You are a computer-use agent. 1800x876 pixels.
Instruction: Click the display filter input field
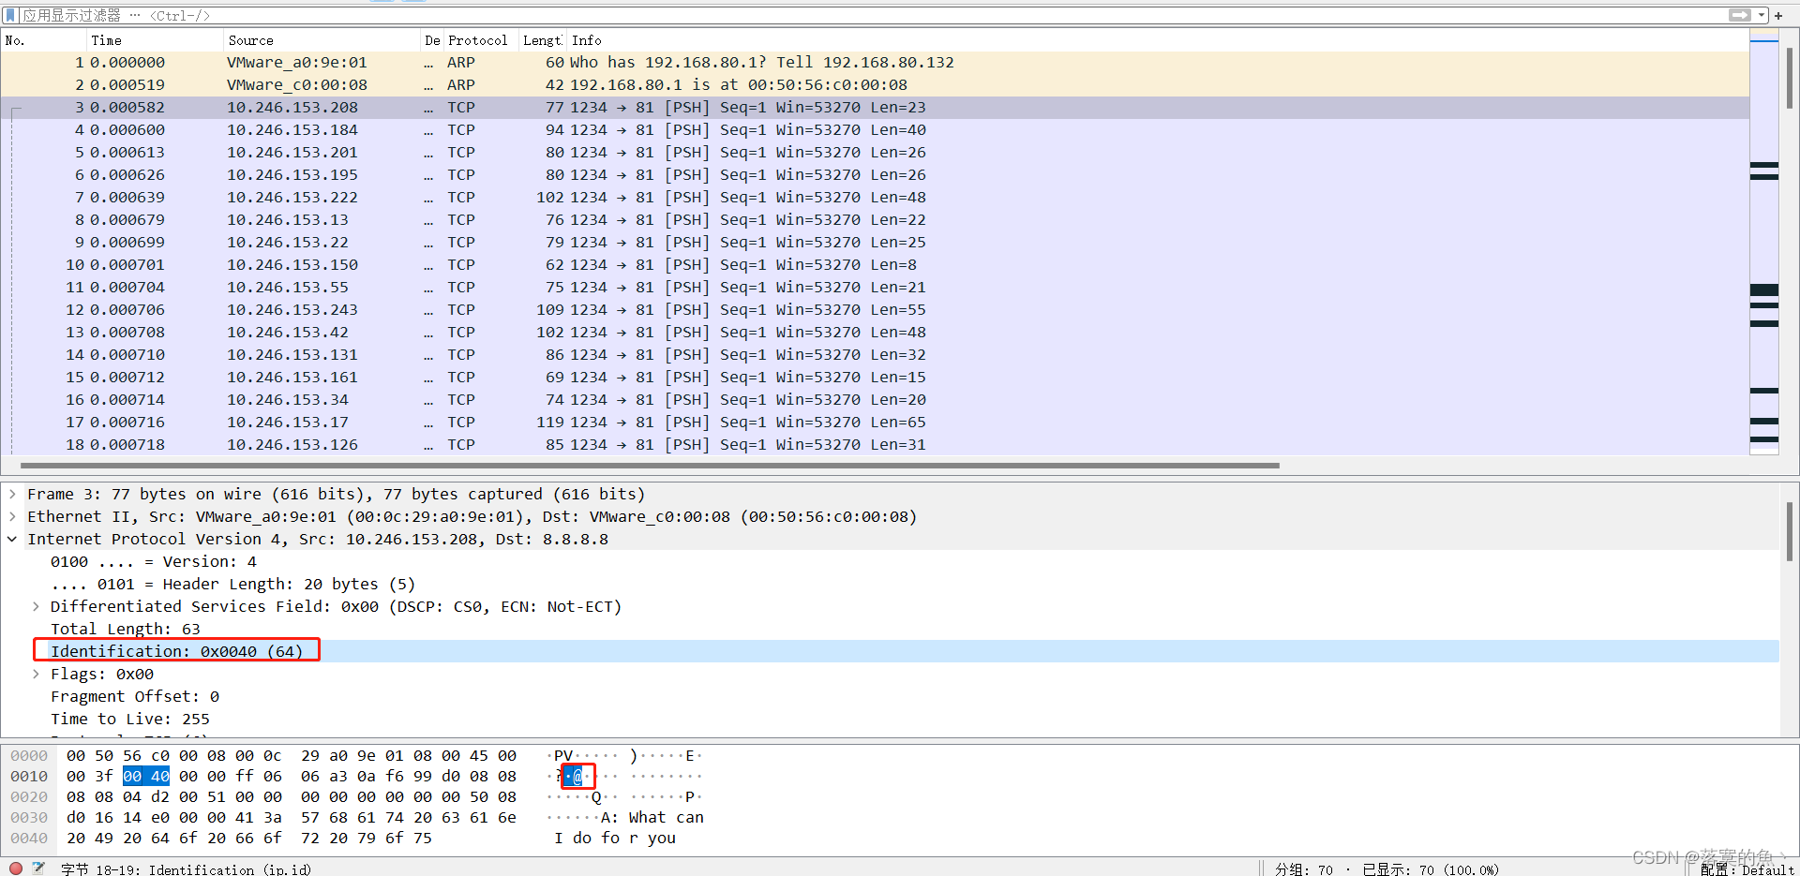[872, 16]
